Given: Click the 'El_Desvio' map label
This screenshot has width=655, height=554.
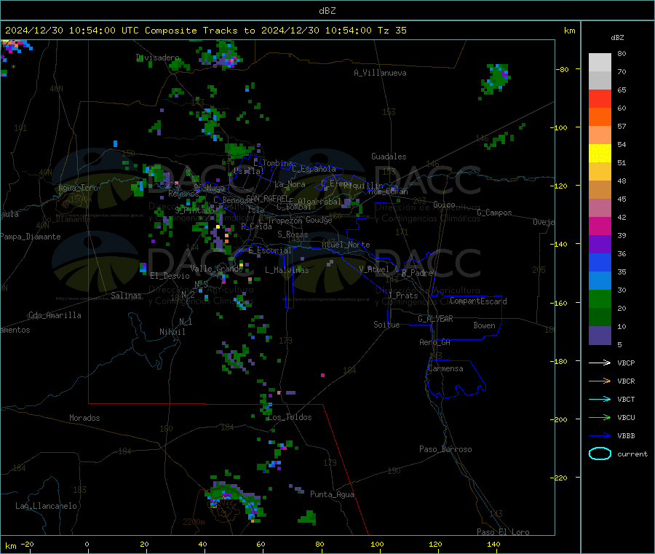Looking at the screenshot, I should [170, 276].
